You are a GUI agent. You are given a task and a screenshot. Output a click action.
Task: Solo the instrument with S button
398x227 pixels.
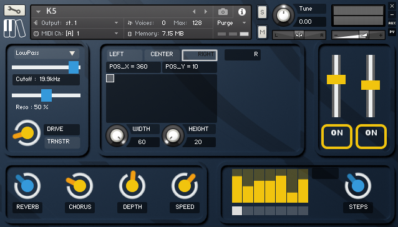pyautogui.click(x=262, y=12)
